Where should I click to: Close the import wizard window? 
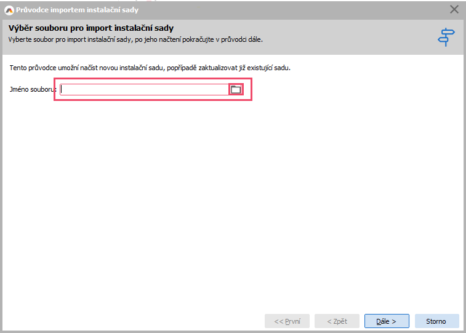coord(454,9)
